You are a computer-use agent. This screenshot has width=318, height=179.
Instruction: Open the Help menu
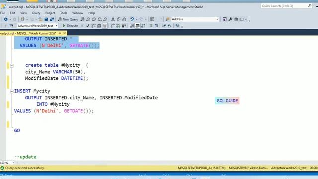tap(91, 13)
